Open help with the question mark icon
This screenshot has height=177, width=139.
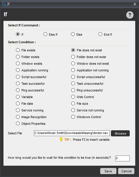point(130,15)
